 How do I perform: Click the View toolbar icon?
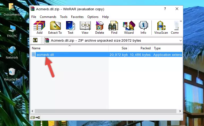[x=85, y=27]
